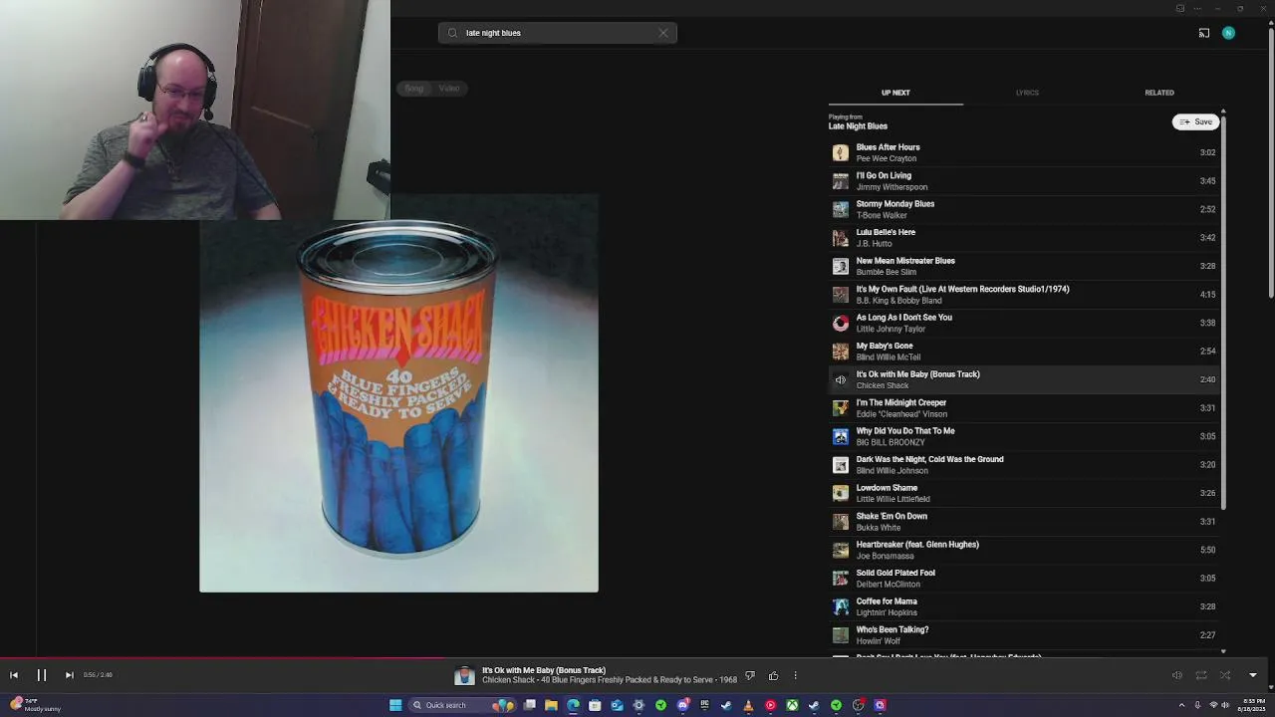Select New Mean Mistreater Blues

click(1024, 266)
